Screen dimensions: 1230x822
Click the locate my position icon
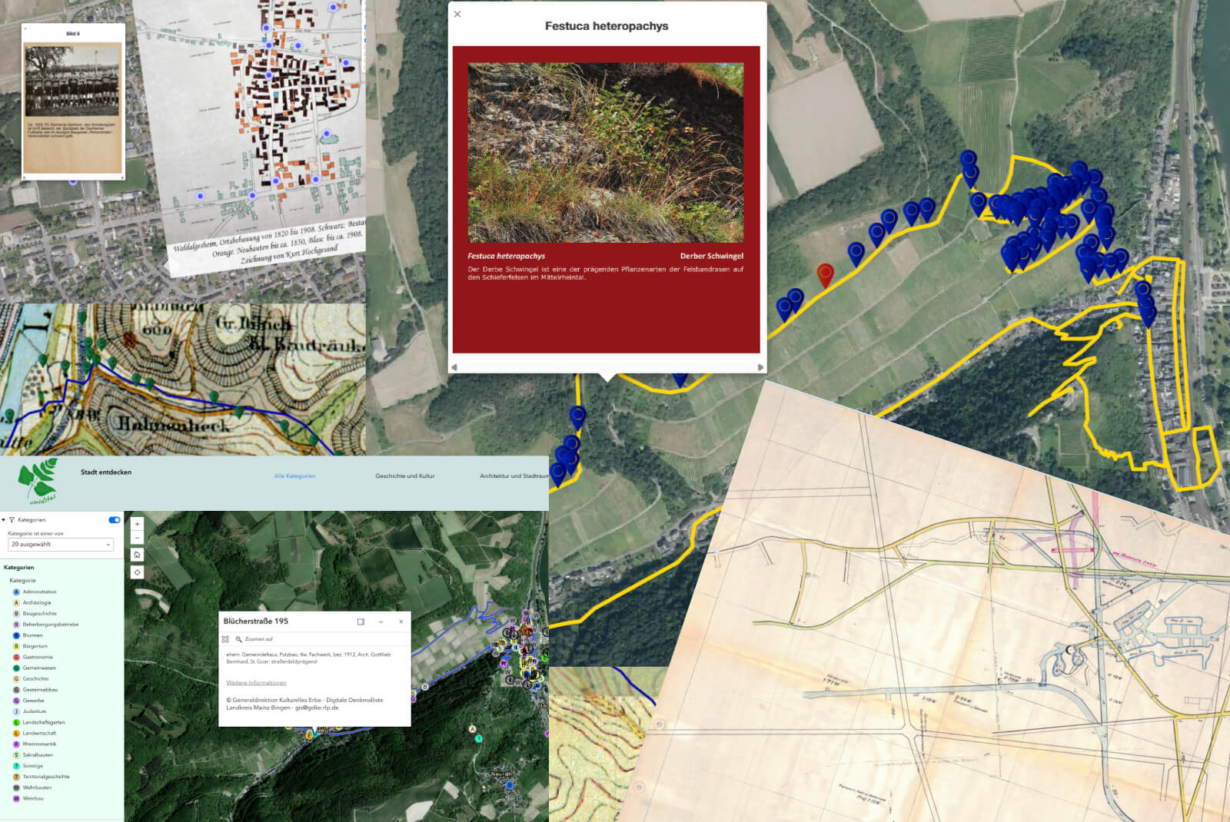137,572
